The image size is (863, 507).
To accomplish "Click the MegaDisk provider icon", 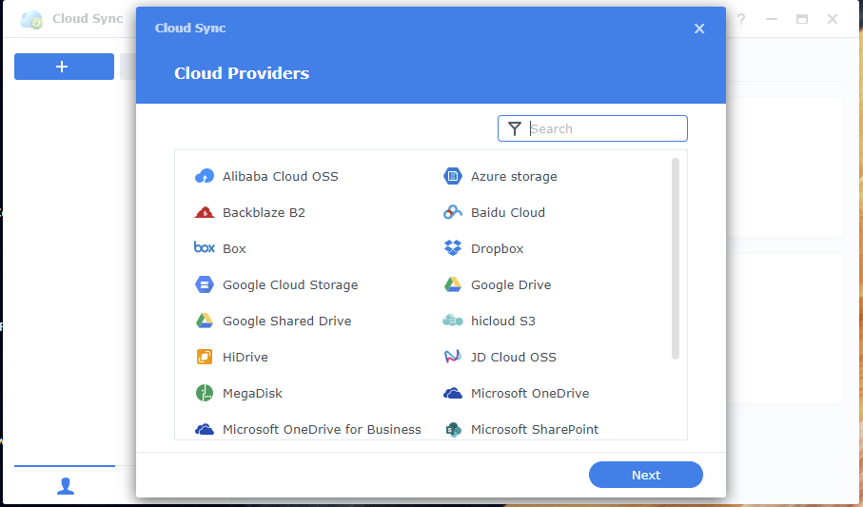I will point(205,393).
